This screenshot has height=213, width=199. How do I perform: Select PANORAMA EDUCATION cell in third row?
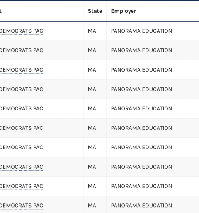(141, 70)
